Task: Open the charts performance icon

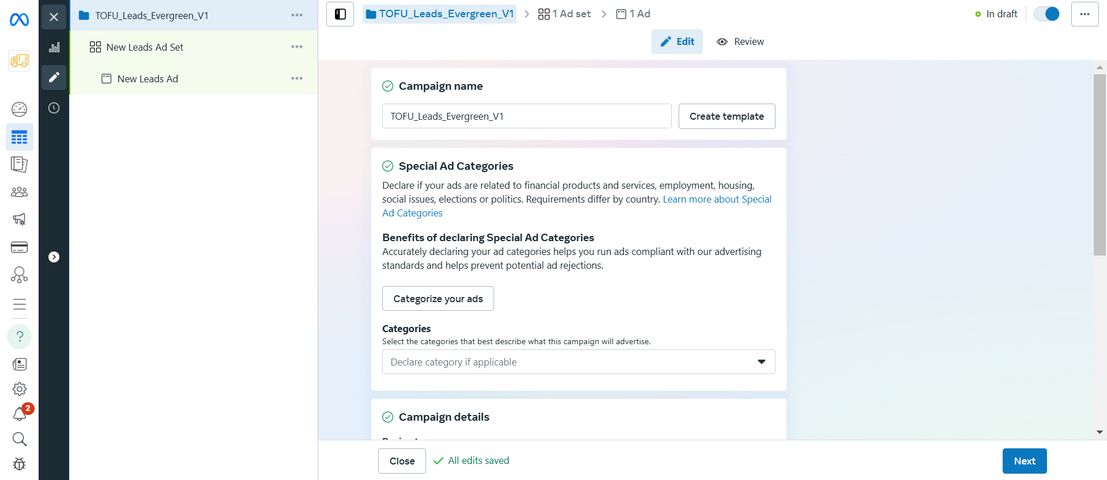Action: pyautogui.click(x=54, y=47)
